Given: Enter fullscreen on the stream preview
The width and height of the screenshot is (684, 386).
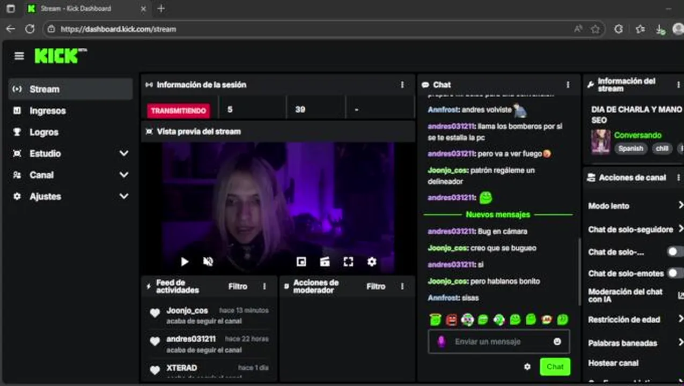Looking at the screenshot, I should (x=348, y=262).
